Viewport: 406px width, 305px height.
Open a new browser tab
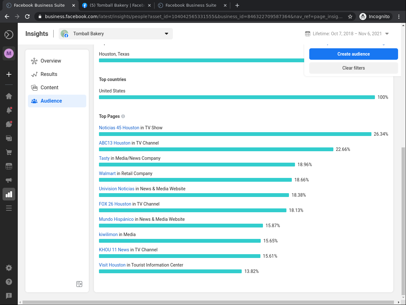[x=237, y=5]
